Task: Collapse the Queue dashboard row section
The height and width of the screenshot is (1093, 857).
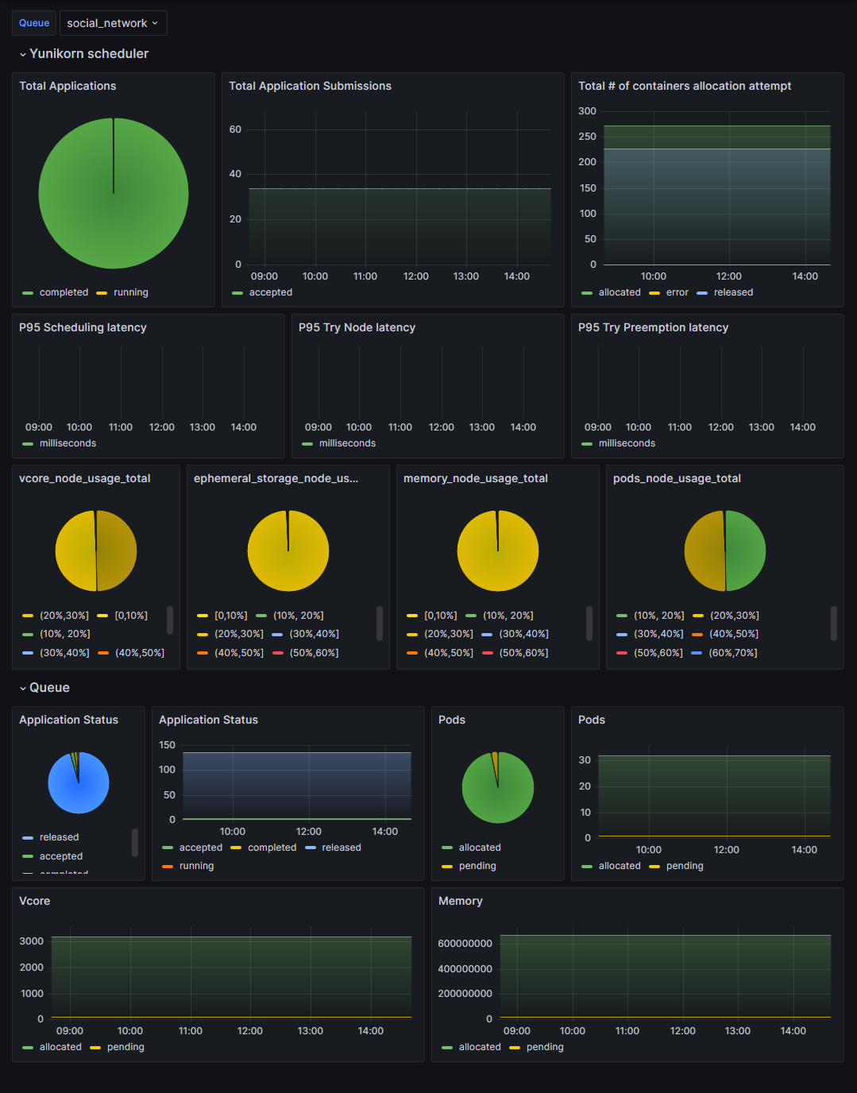Action: pyautogui.click(x=49, y=688)
